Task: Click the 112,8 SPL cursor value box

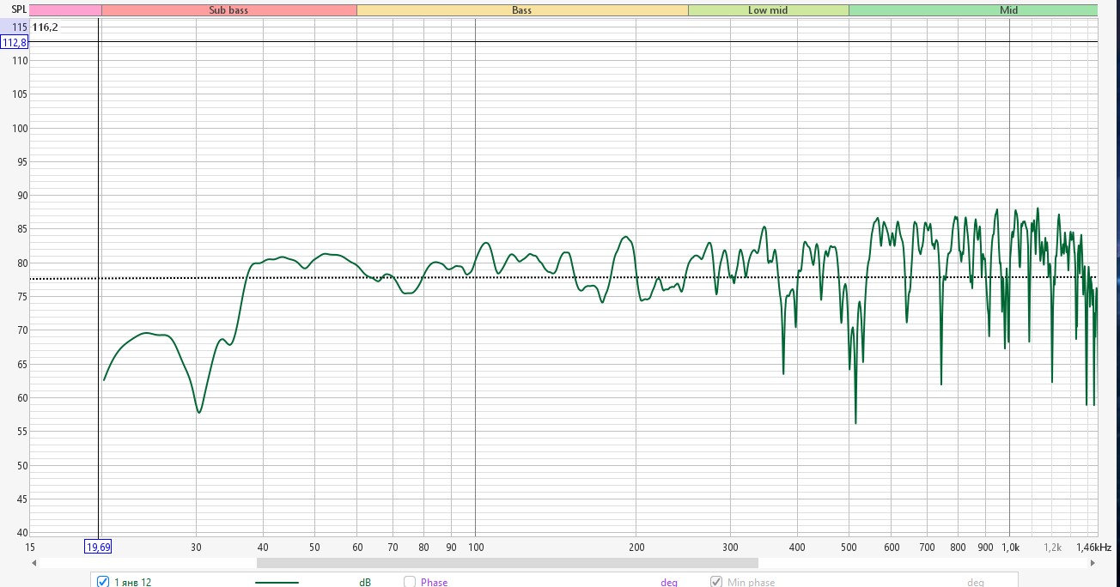Action: (15, 42)
